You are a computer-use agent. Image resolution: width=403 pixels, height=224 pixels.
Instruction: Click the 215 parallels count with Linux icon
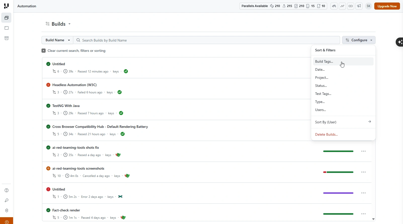287,6
